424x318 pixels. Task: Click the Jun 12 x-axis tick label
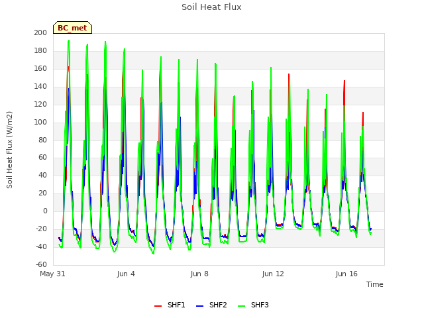pyautogui.click(x=273, y=274)
